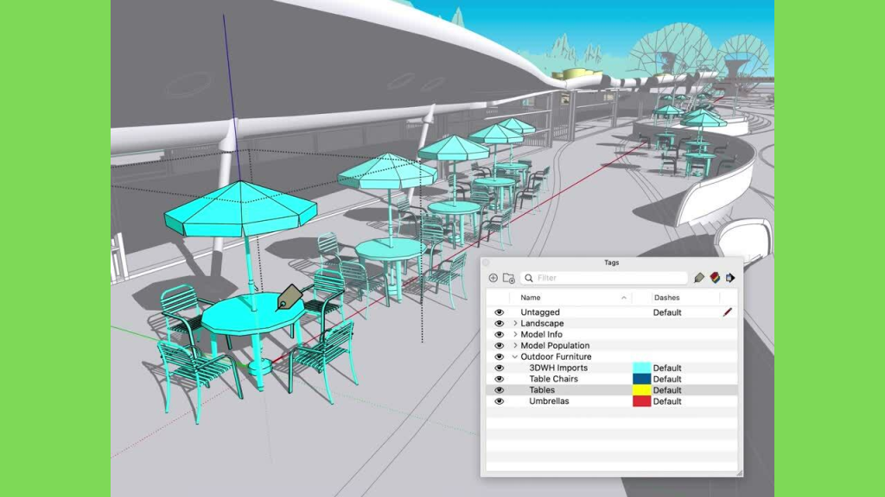Click the cyan 3DWH Imports color swatch
Screen dimensions: 885x497
tap(642, 368)
